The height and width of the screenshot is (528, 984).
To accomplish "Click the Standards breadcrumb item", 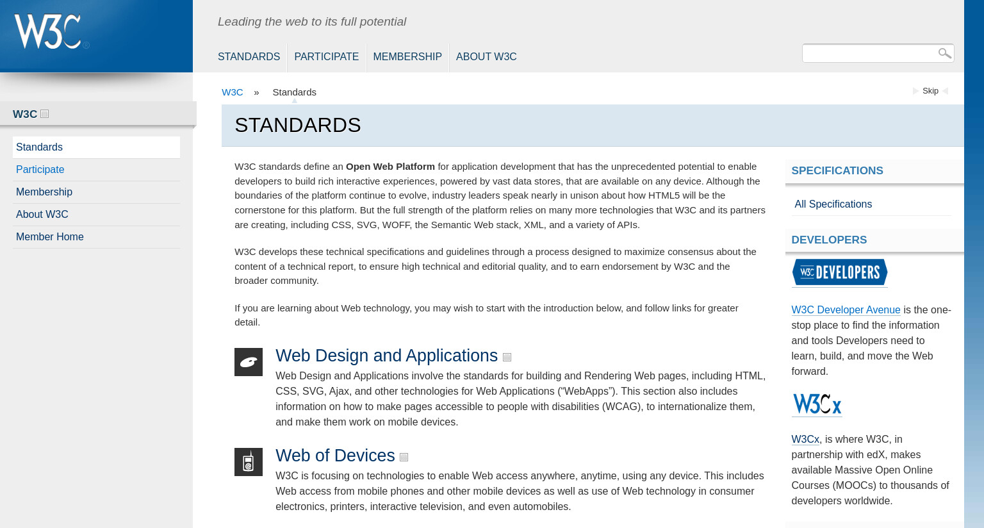I will pyautogui.click(x=294, y=92).
